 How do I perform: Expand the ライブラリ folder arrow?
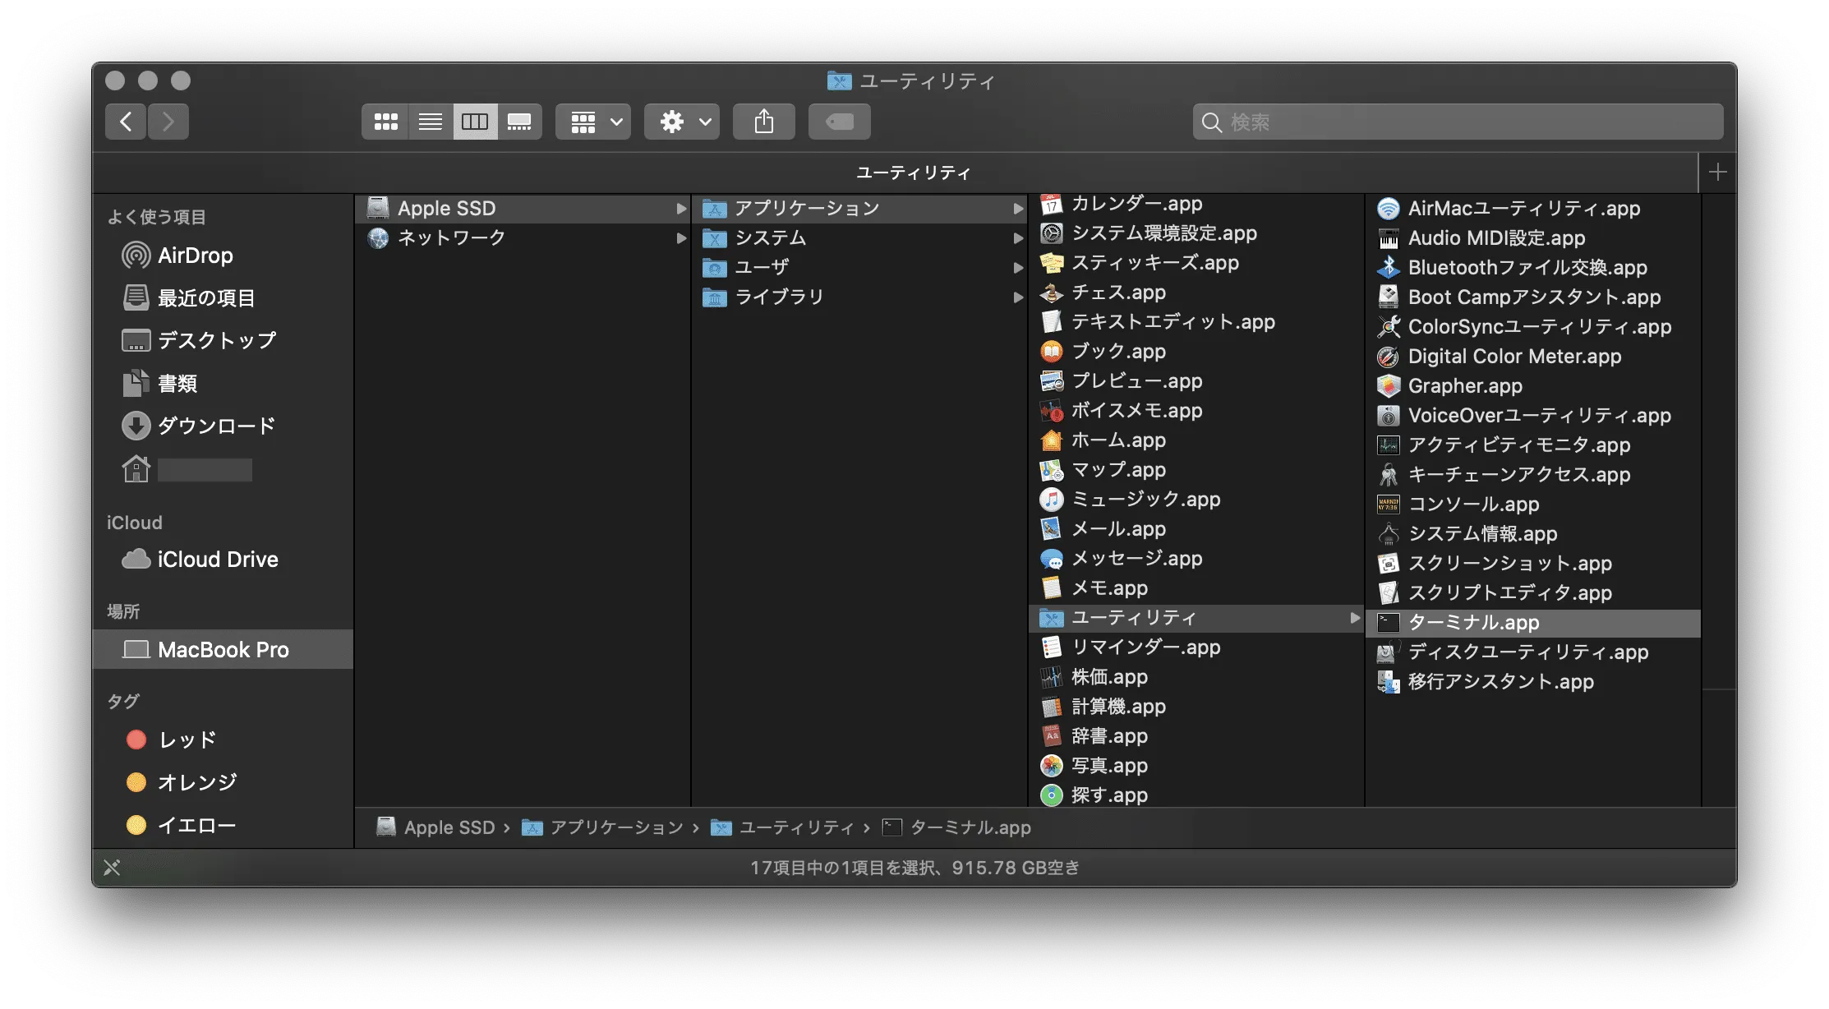(x=1018, y=297)
